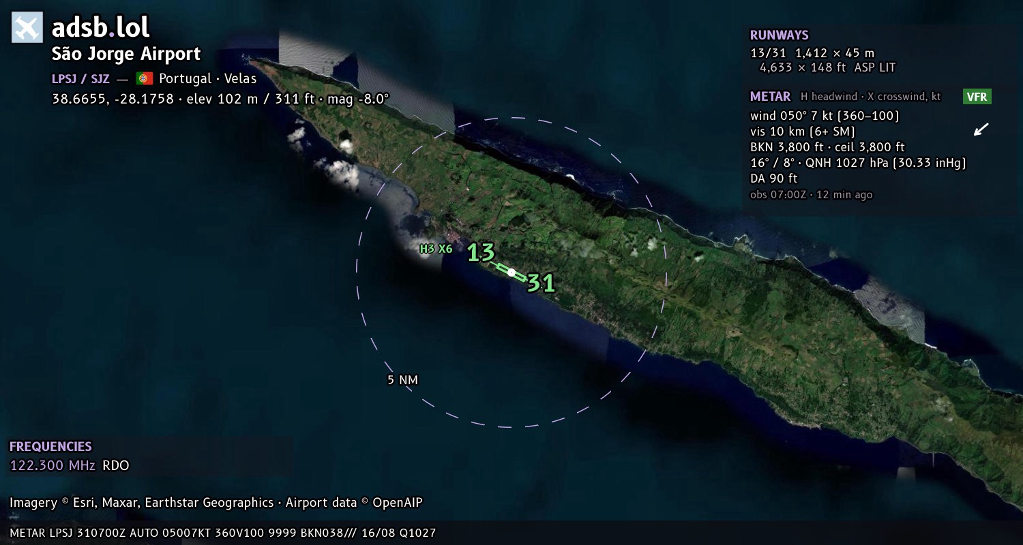The width and height of the screenshot is (1023, 545).
Task: Click the wind 050° 7 kt line
Action: pyautogui.click(x=825, y=116)
